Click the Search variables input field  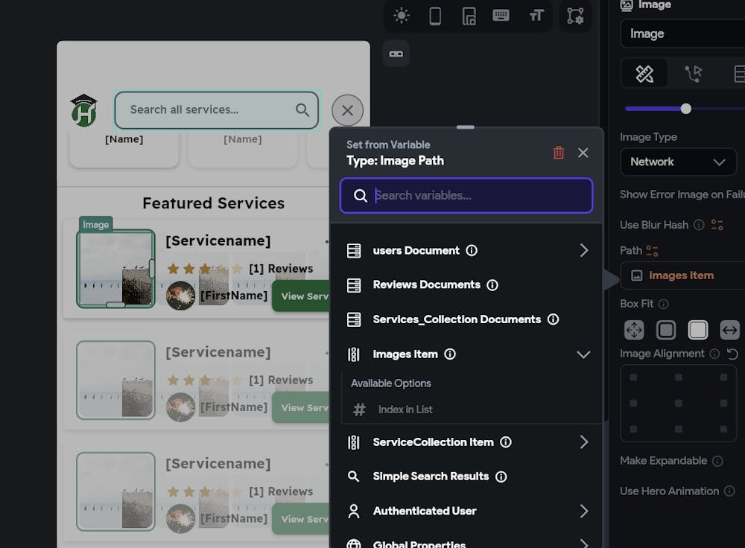pos(477,196)
